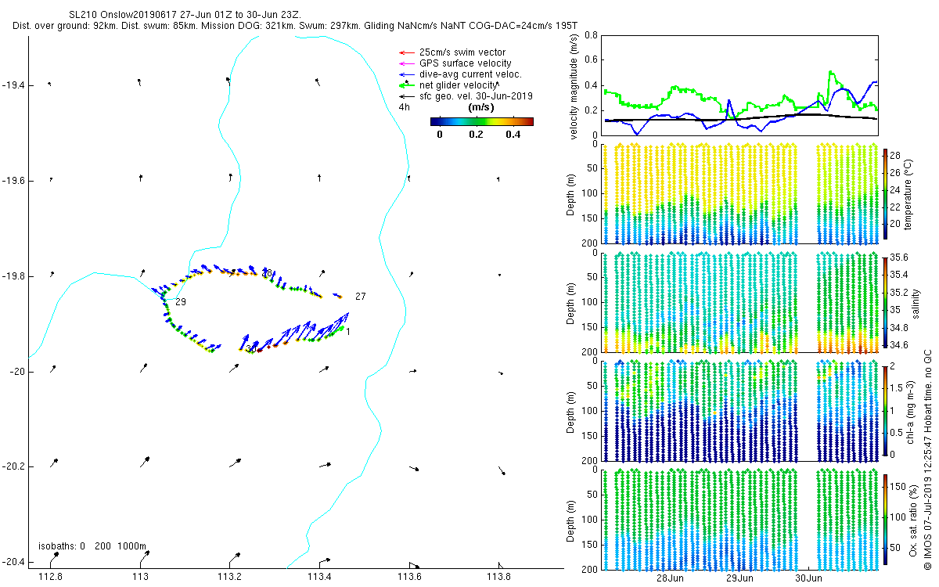Click the black sfc geo. vel. legend arrow
This screenshot has width=939, height=587.
[406, 96]
